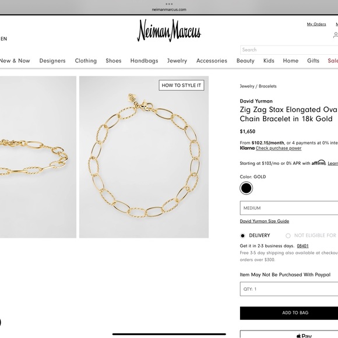Screen dimensions: 338x338
Task: Open the QTY quantity dropdown
Action: pos(289,289)
